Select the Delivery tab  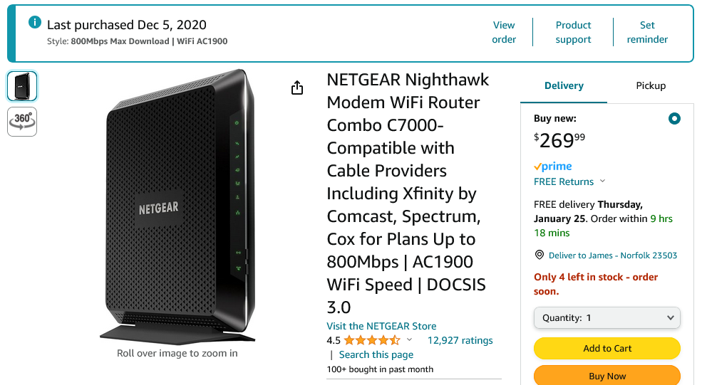[x=564, y=85]
